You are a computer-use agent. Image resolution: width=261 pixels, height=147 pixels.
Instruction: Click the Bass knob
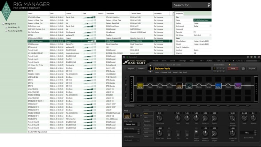(178, 118)
